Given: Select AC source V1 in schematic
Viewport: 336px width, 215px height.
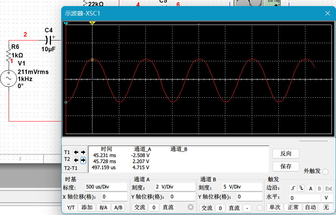Looking at the screenshot, I should coord(9,79).
